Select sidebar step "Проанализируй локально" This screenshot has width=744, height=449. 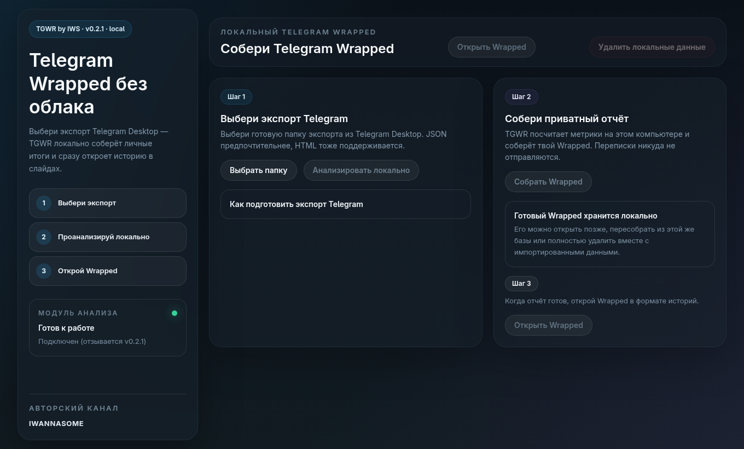point(107,237)
